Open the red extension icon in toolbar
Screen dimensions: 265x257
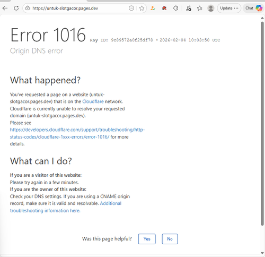[x=164, y=8]
